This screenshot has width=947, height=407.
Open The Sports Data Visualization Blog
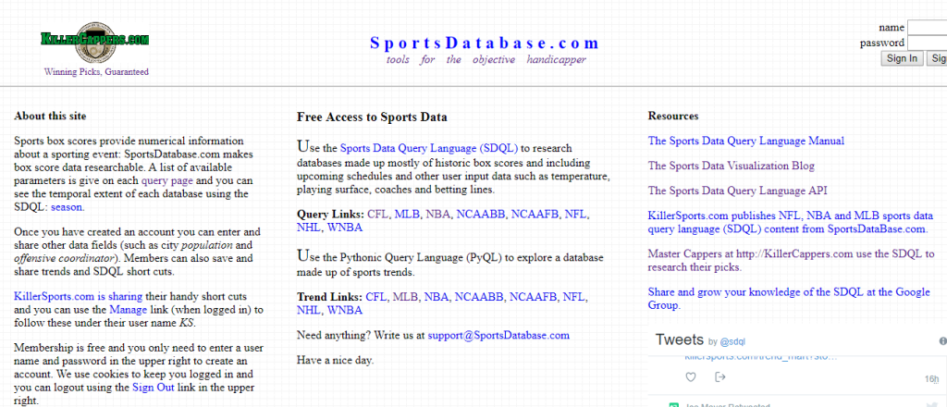click(x=732, y=166)
